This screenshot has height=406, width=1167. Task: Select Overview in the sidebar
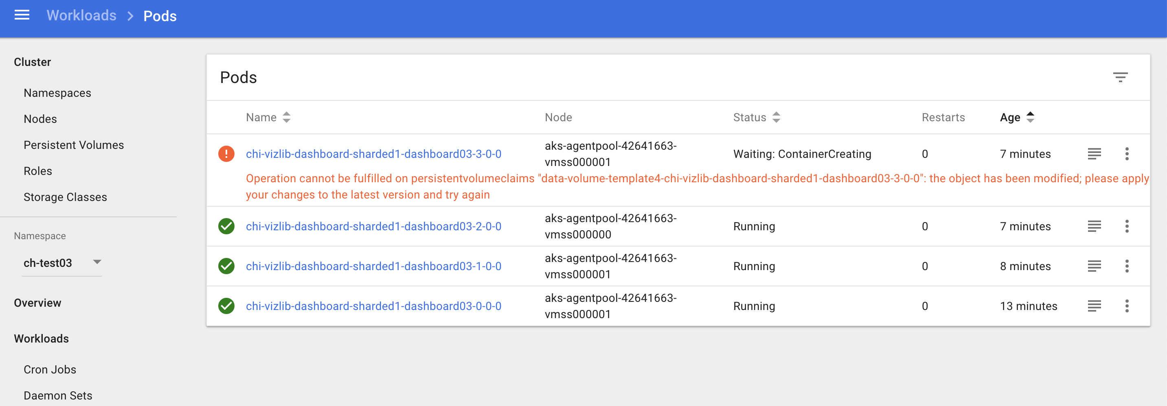37,302
